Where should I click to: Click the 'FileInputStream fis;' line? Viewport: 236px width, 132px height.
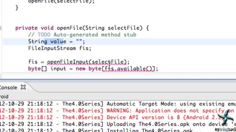pos(60,48)
